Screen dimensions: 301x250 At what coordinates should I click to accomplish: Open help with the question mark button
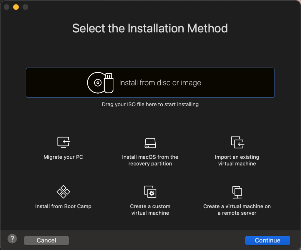click(x=12, y=239)
